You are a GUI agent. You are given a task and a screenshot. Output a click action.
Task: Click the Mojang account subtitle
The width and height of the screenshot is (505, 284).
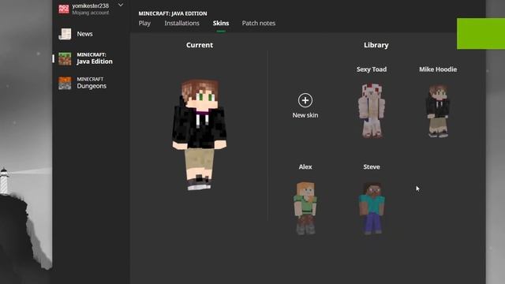pyautogui.click(x=91, y=13)
